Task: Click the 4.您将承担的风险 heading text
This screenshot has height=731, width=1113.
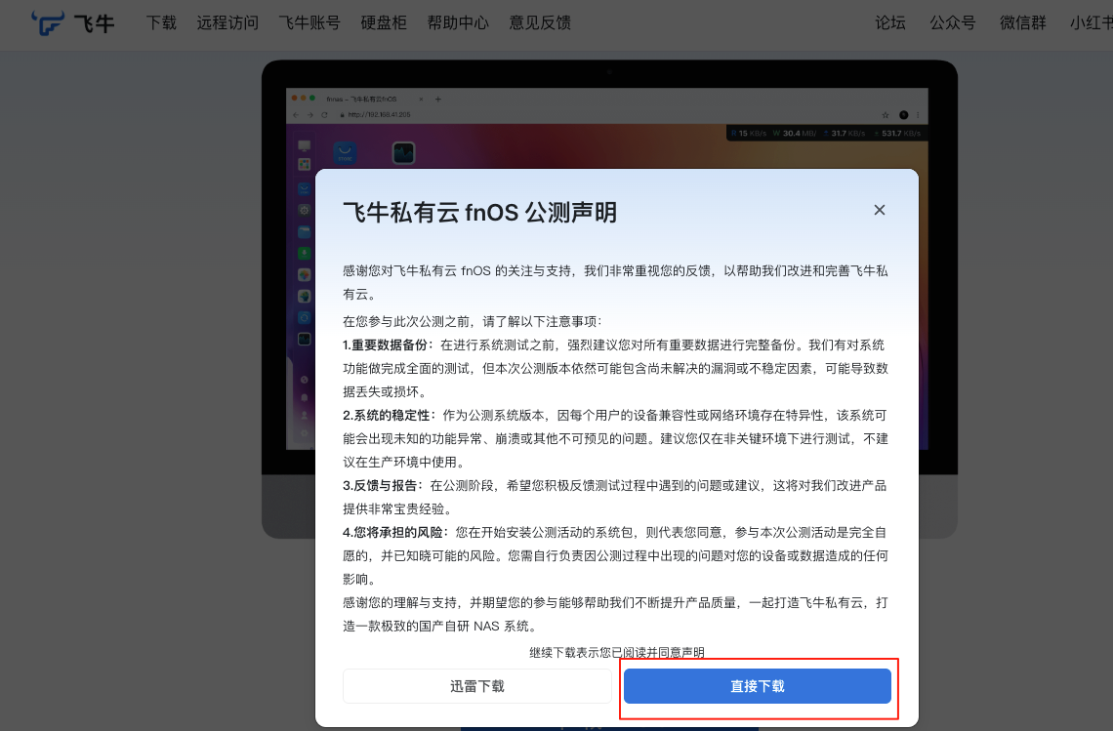Action: pos(396,532)
